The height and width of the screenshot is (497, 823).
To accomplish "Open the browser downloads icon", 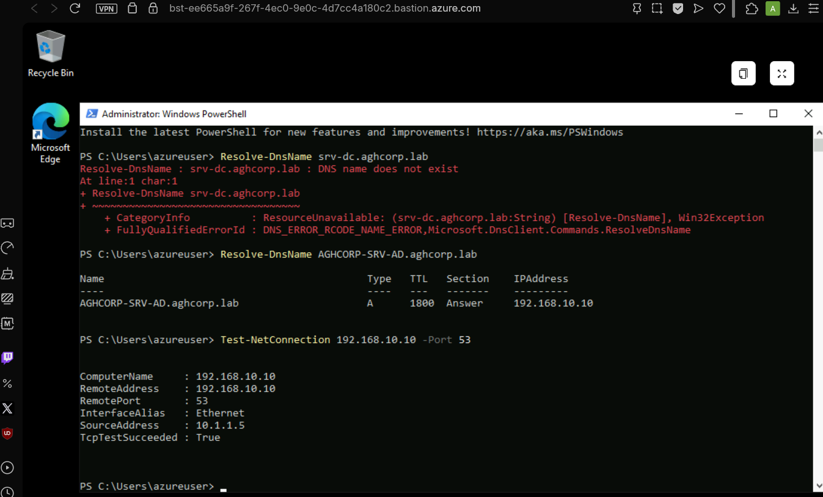I will coord(793,9).
